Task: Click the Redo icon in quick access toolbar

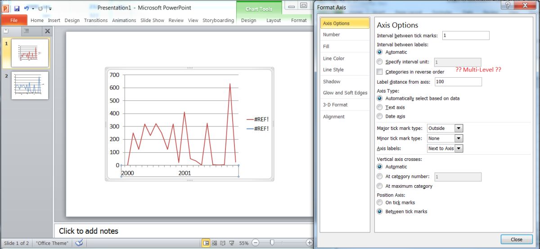Action: pos(40,8)
